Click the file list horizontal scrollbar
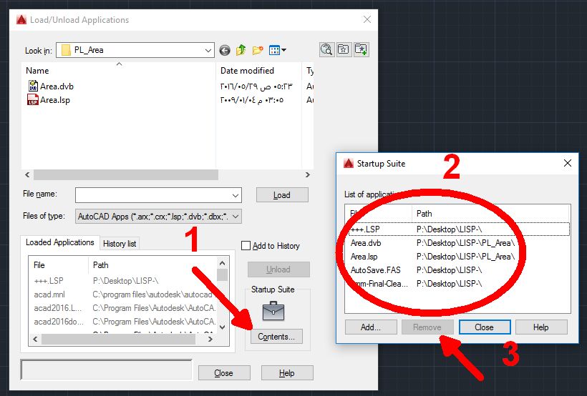 click(126, 174)
